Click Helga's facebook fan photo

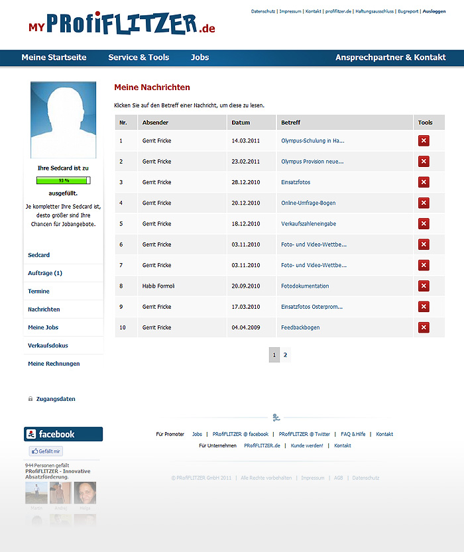tap(85, 493)
